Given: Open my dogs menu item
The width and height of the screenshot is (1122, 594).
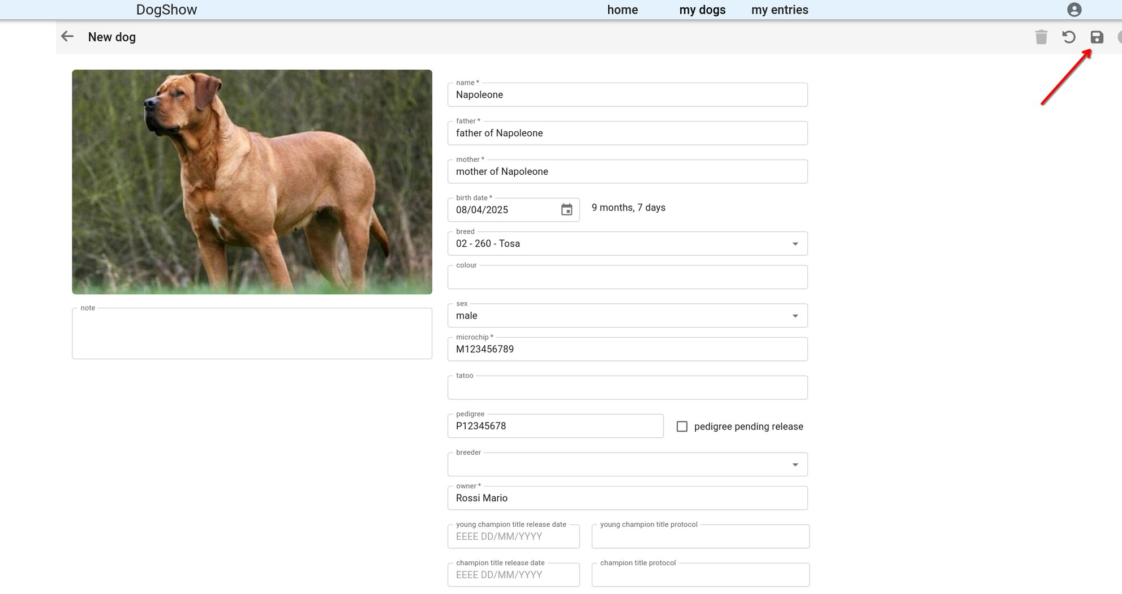Looking at the screenshot, I should pos(702,10).
